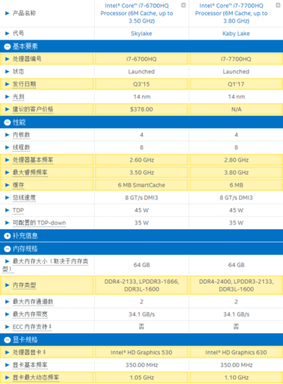Collapse the 性能 section minus icon

pyautogui.click(x=7, y=122)
